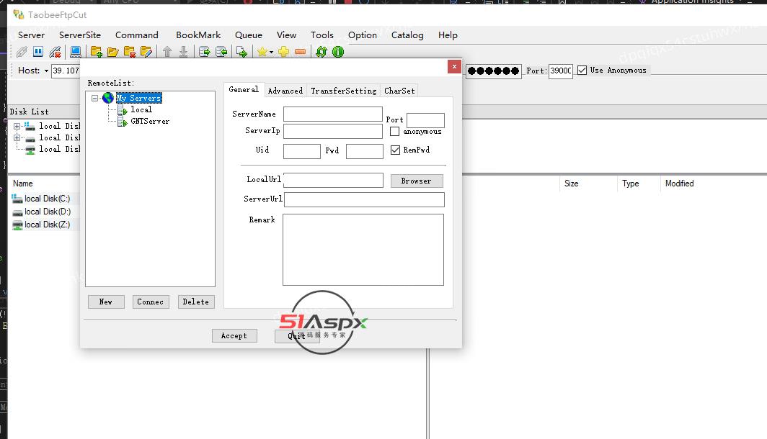Image resolution: width=767 pixels, height=439 pixels.
Task: Select the local server in RemoteList
Action: click(x=141, y=110)
